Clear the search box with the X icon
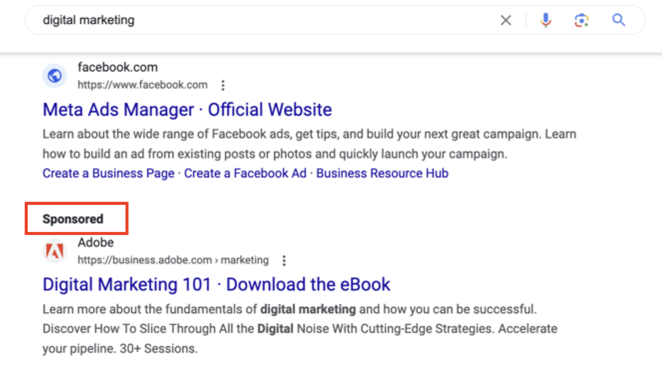 coord(506,20)
